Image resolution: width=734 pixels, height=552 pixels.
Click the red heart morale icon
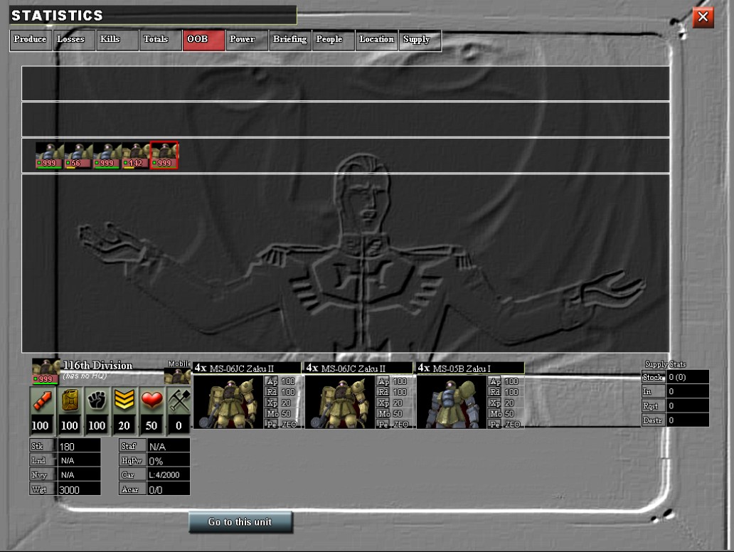click(151, 400)
